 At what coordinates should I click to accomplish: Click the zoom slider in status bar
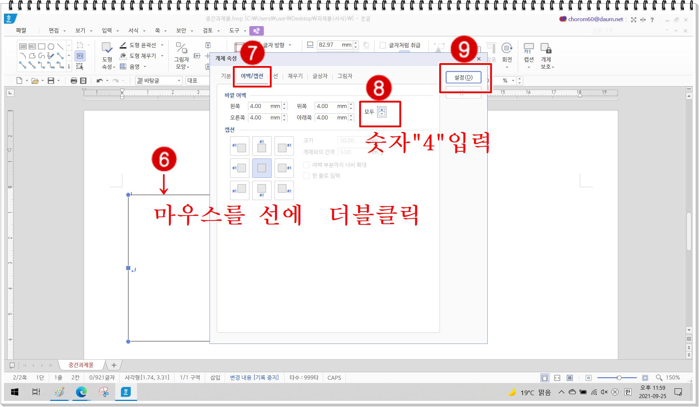[617, 378]
